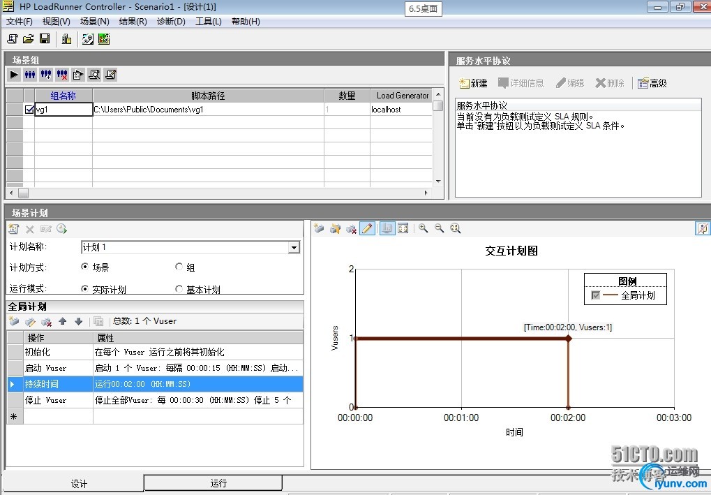Expand the interactive graph to full screen
711x495 pixels.
coord(403,228)
